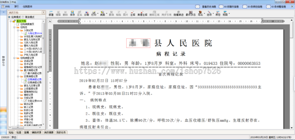Viewport: 295px width, 140px height.
Task: Click the 选项 (Options) toolbar icon
Action: pos(209,13)
